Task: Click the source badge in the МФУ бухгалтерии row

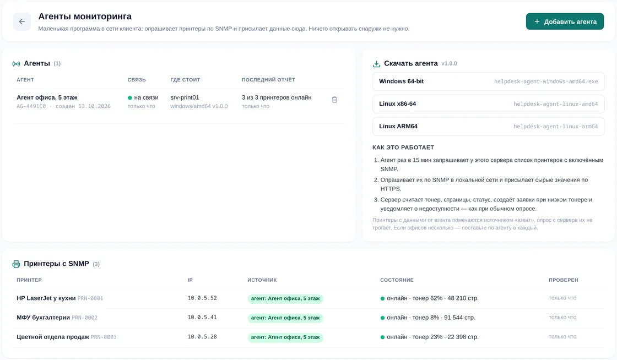Action: pyautogui.click(x=285, y=318)
